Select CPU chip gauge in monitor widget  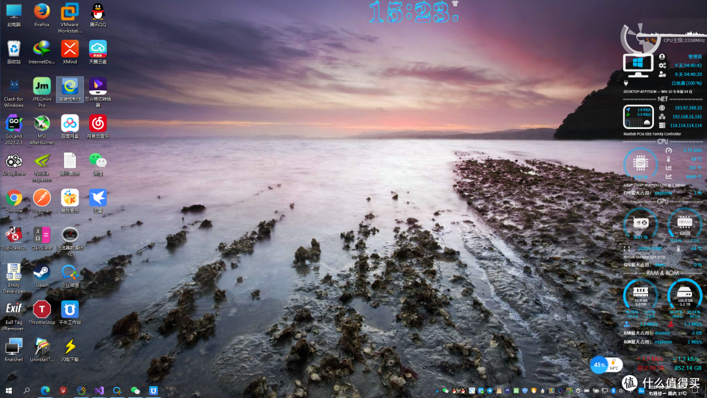[640, 163]
